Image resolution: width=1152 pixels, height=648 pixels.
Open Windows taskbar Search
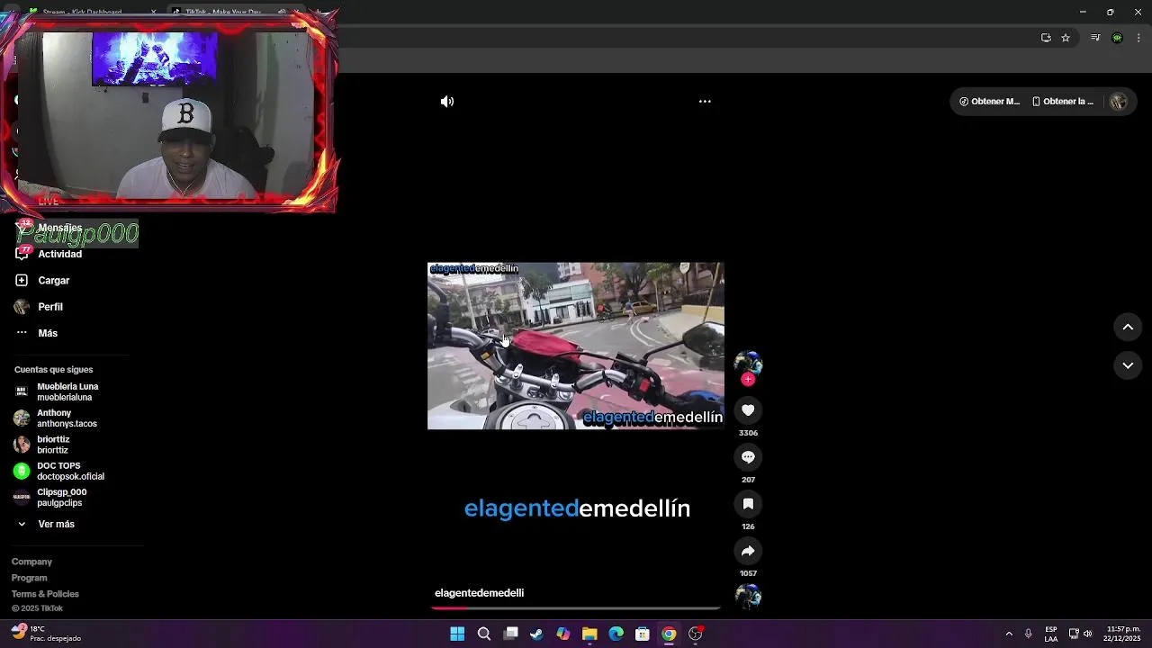[484, 634]
